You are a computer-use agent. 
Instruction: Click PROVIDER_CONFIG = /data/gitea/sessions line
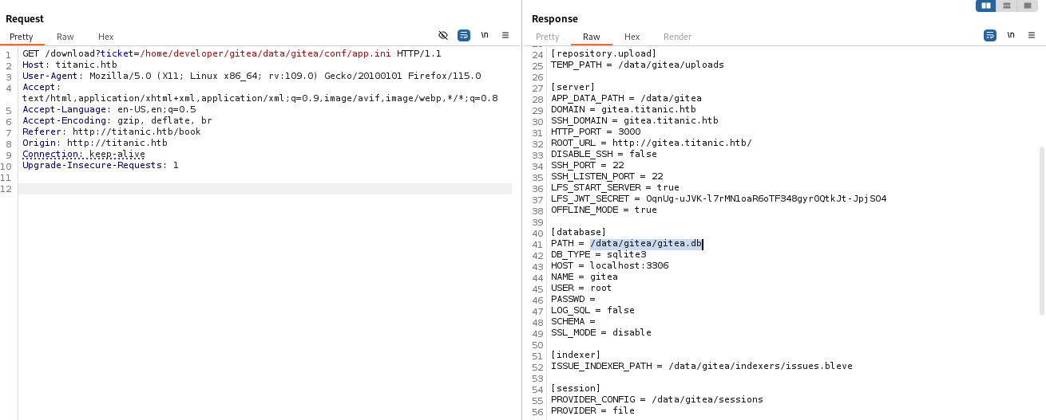coord(657,399)
